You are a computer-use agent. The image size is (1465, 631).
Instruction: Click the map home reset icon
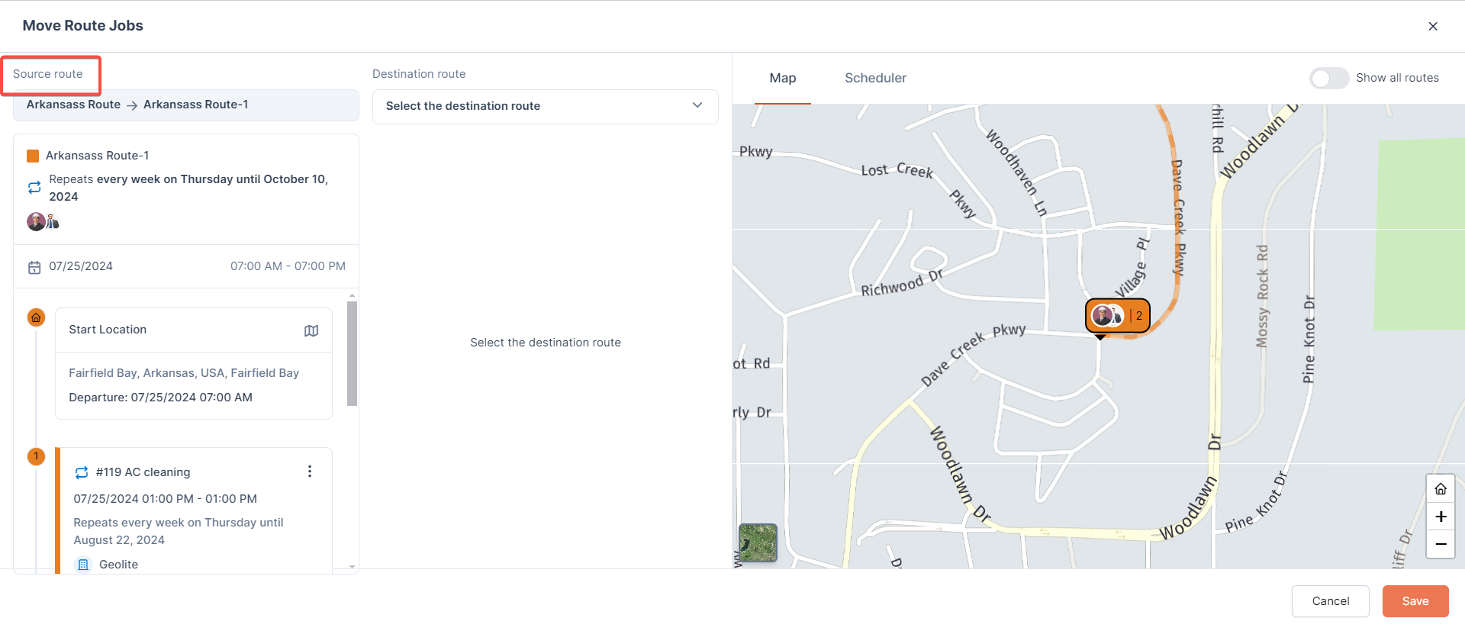click(x=1441, y=489)
